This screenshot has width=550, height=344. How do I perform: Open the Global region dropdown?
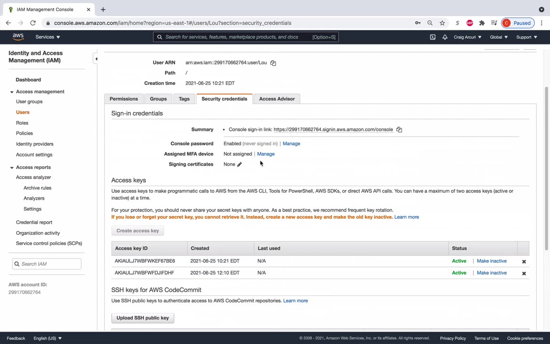498,37
